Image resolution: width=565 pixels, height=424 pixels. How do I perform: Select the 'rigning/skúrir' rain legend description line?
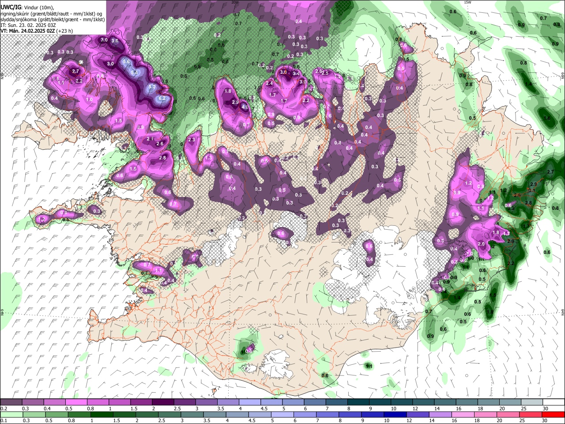coord(52,14)
